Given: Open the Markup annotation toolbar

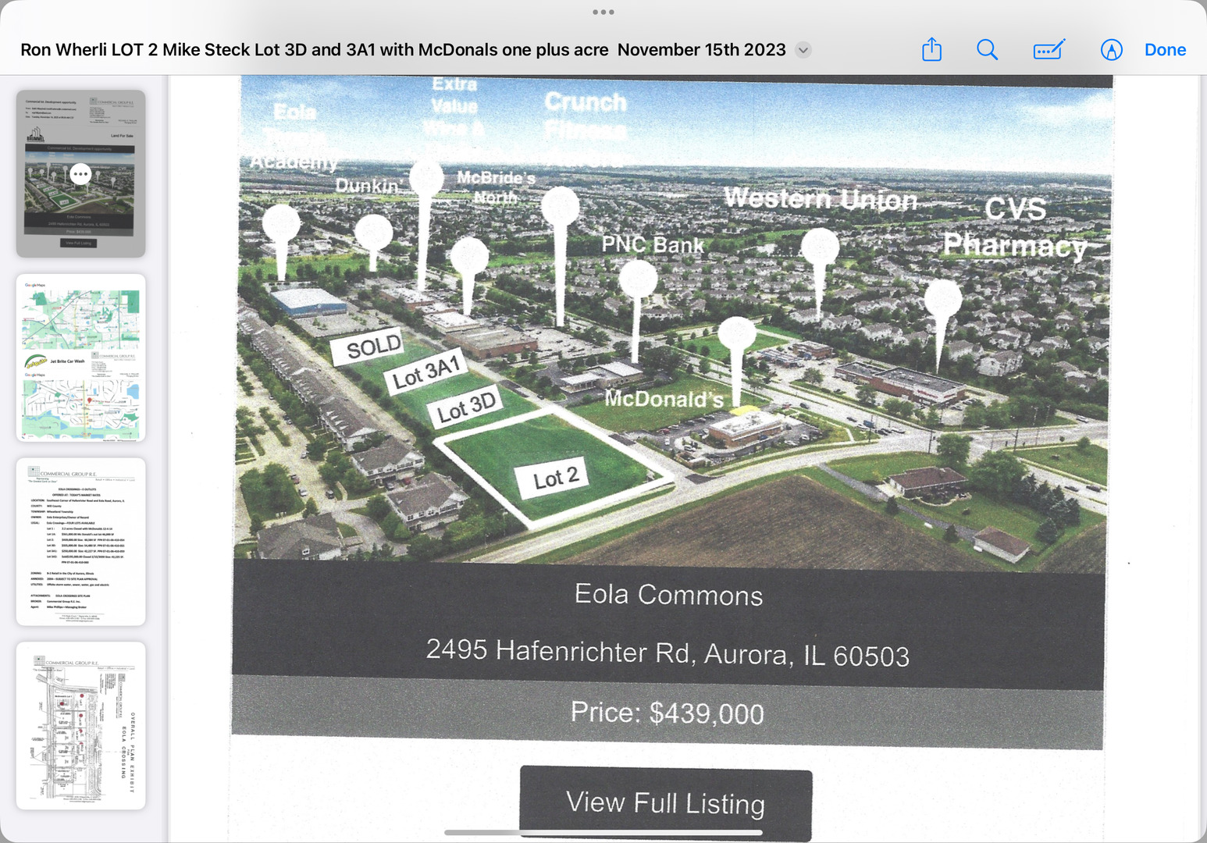Looking at the screenshot, I should (1048, 49).
